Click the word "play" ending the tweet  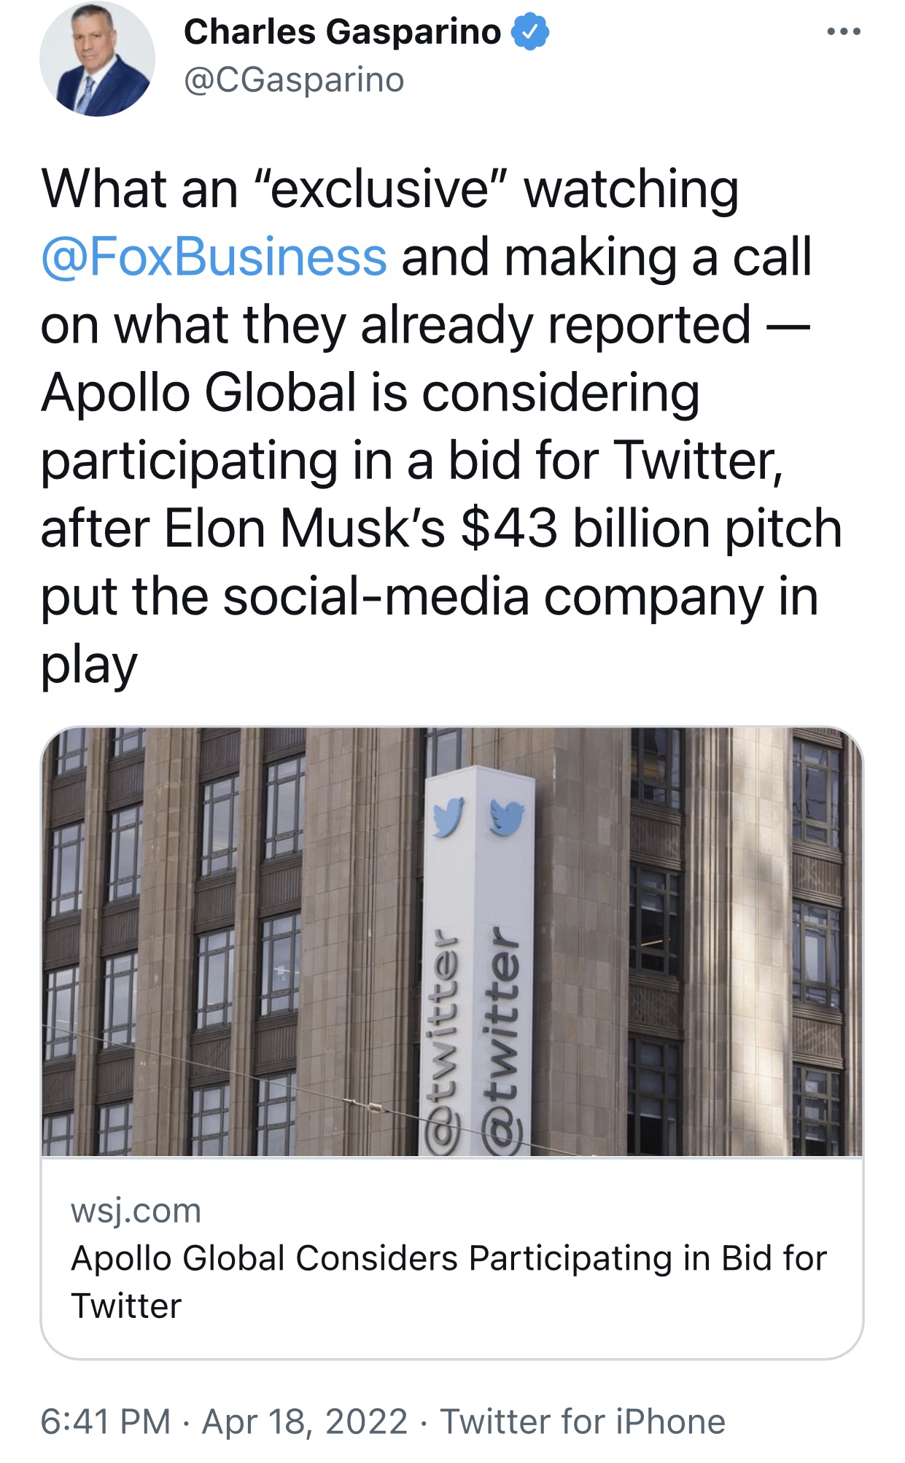pyautogui.click(x=88, y=665)
